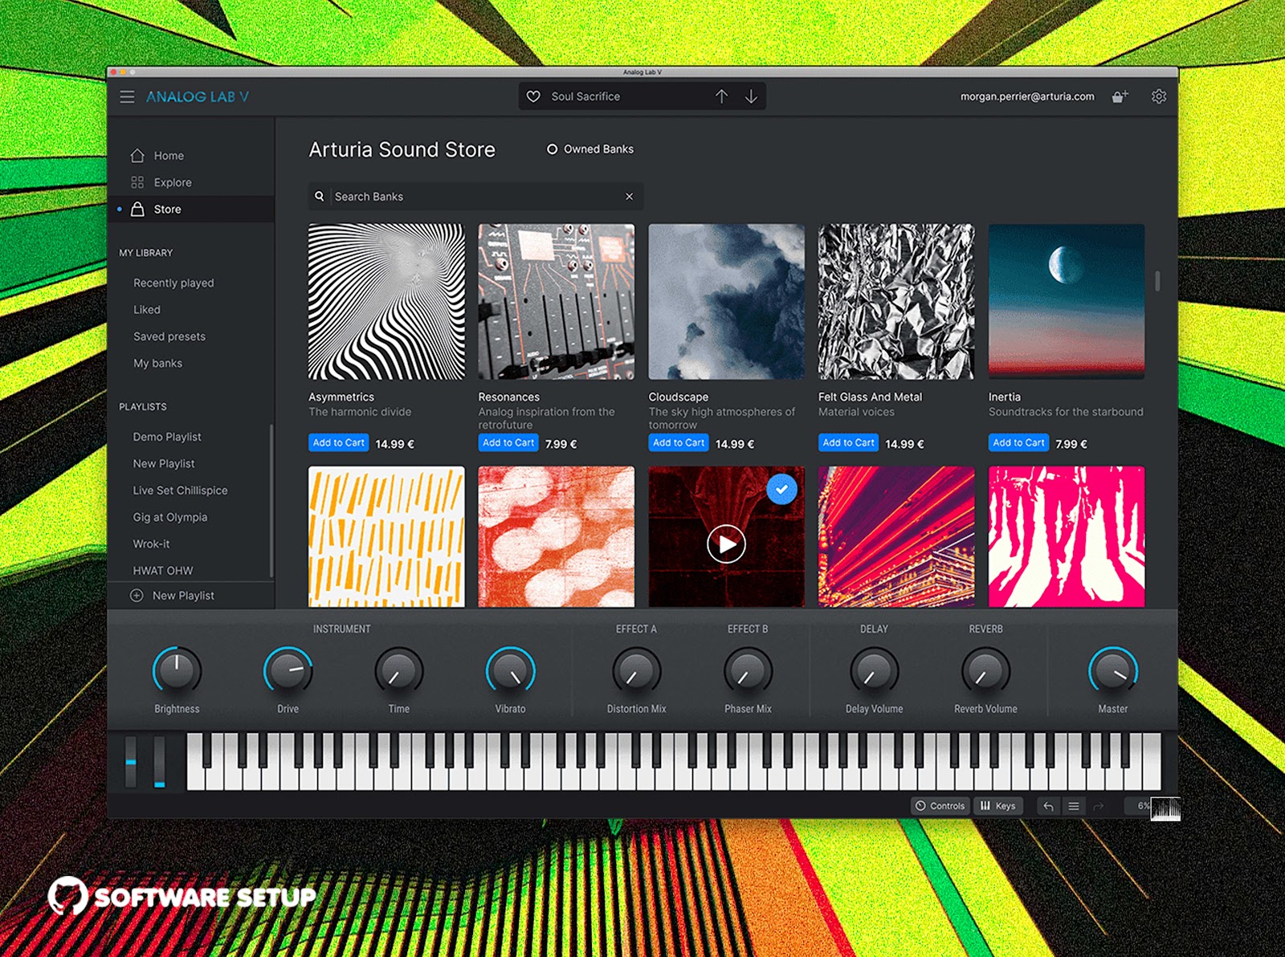This screenshot has height=957, width=1285.
Task: Select Store in the sidebar
Action: 191,209
